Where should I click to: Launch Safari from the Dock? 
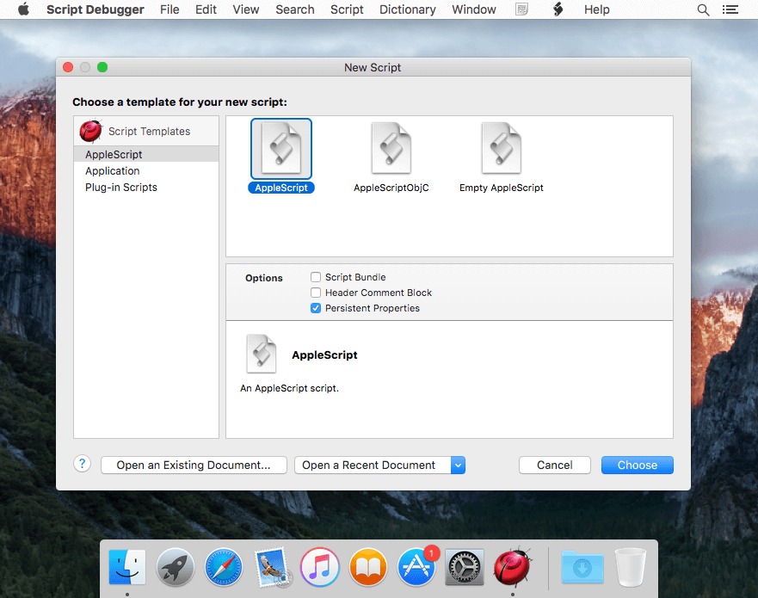(223, 567)
